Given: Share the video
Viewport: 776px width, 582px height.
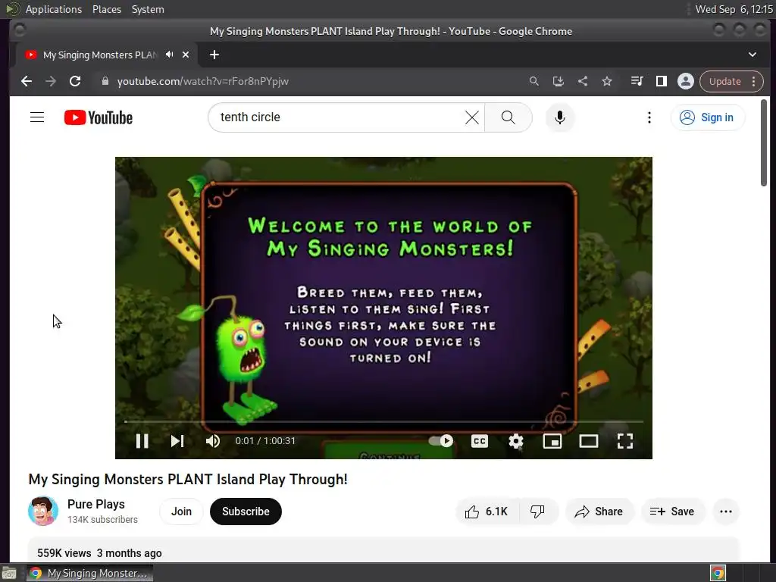Looking at the screenshot, I should point(599,512).
